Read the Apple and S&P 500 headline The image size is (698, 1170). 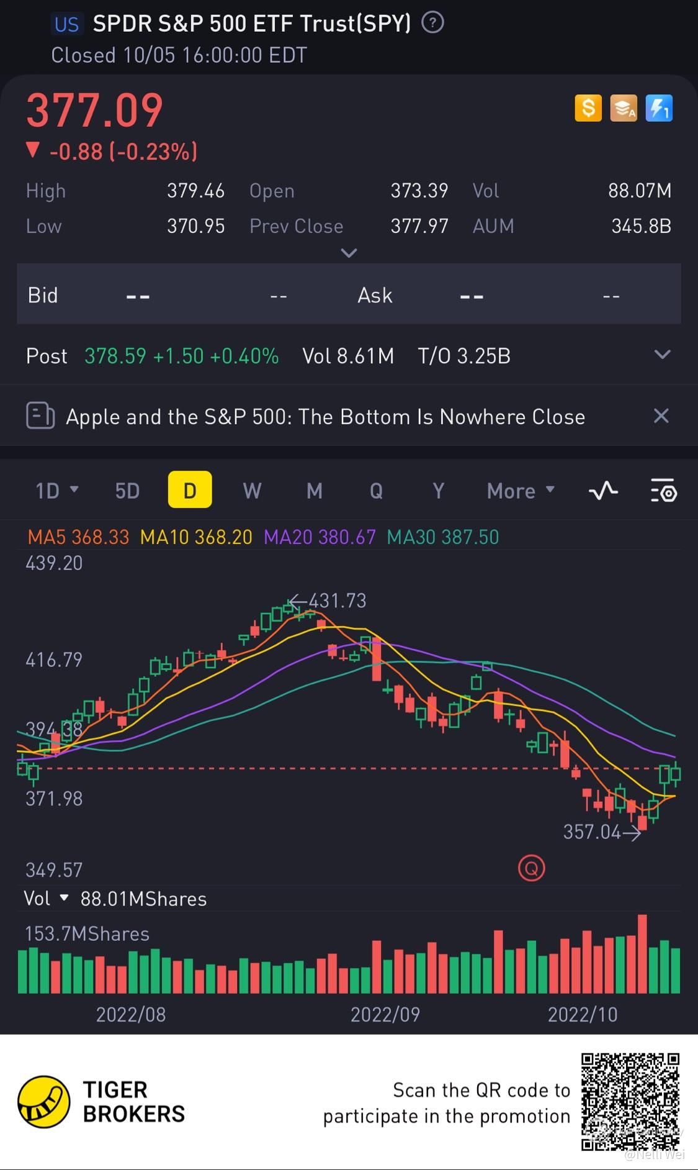tap(325, 417)
